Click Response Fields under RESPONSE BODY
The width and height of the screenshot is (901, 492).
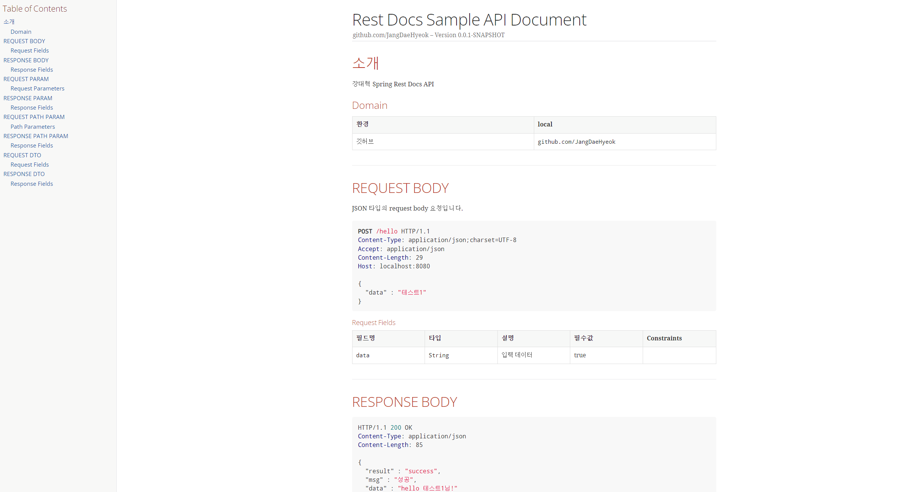[x=32, y=69]
